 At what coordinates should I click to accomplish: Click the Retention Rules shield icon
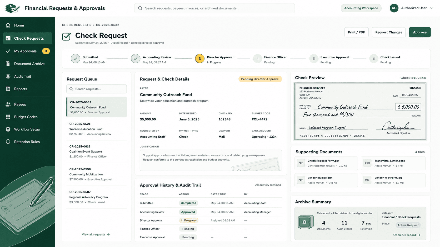point(8,142)
